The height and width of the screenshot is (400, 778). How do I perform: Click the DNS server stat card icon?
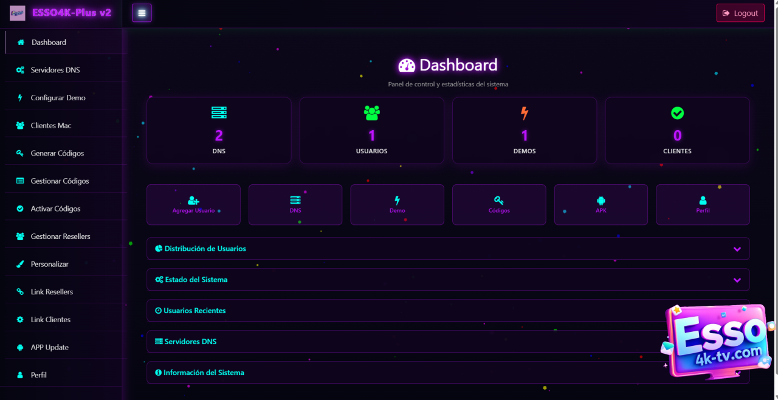tap(219, 113)
